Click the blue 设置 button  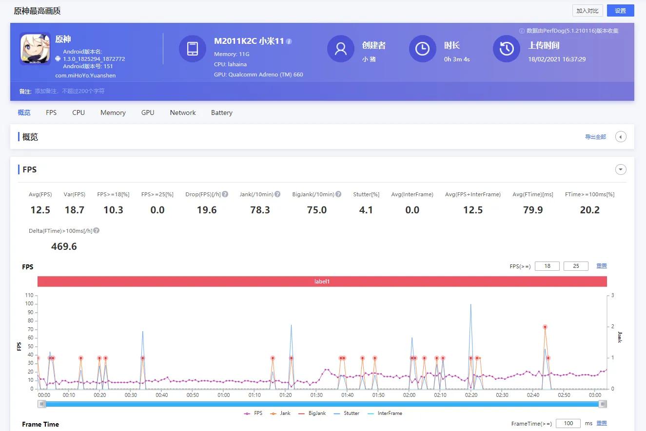coord(620,11)
